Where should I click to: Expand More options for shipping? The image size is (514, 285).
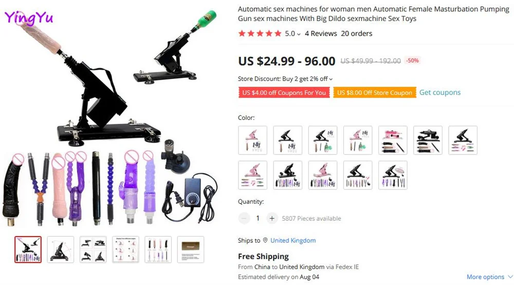[x=489, y=277]
